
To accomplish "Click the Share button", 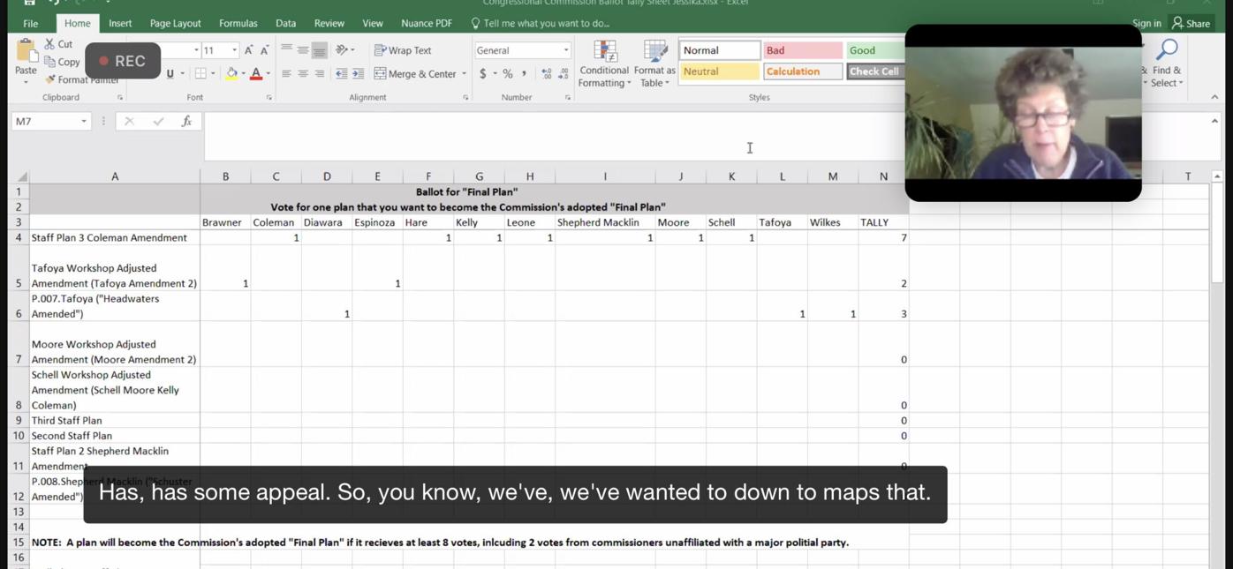I will click(x=1191, y=23).
